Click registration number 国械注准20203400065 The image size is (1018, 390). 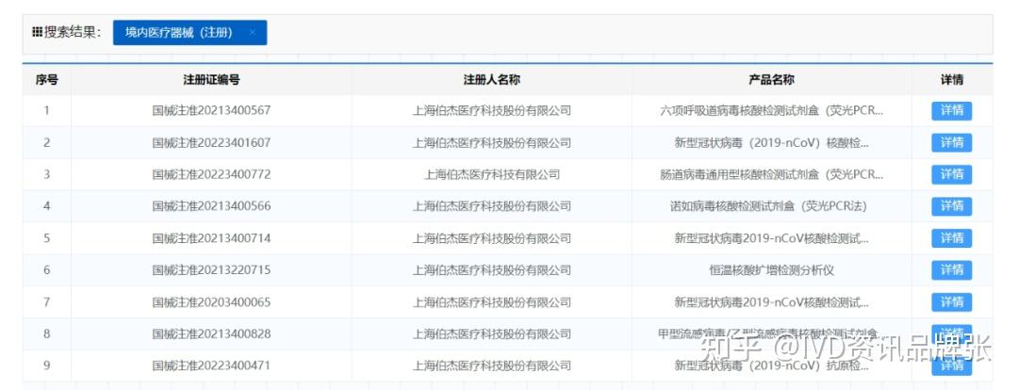[x=212, y=302]
